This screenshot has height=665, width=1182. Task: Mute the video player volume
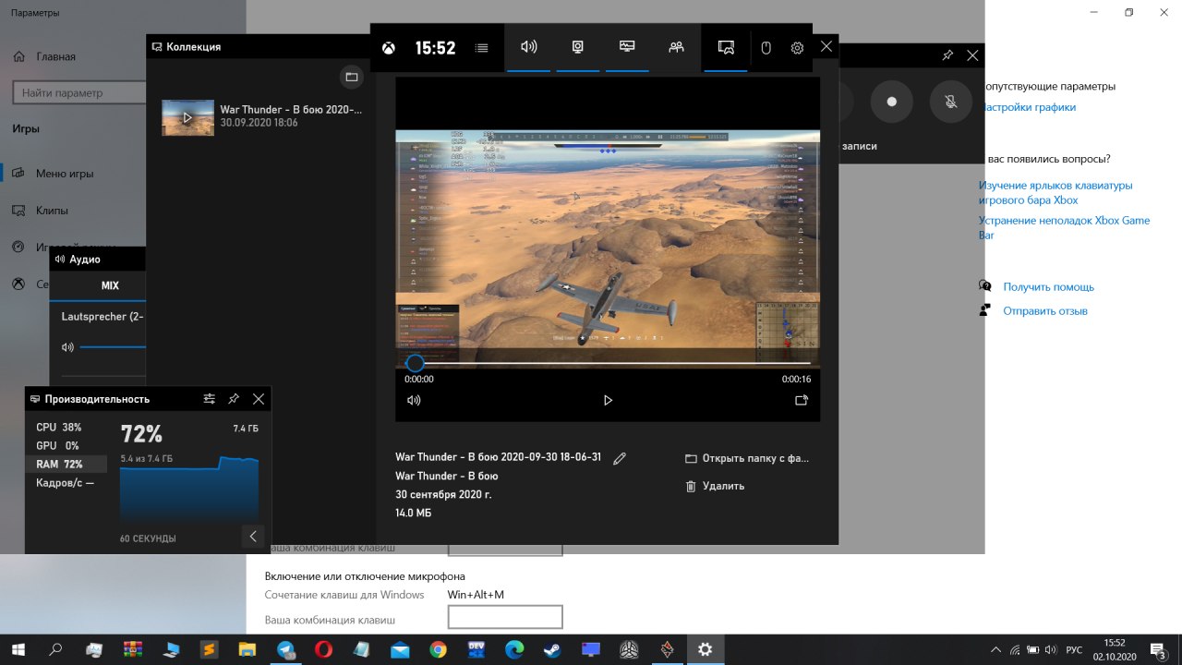pyautogui.click(x=414, y=400)
